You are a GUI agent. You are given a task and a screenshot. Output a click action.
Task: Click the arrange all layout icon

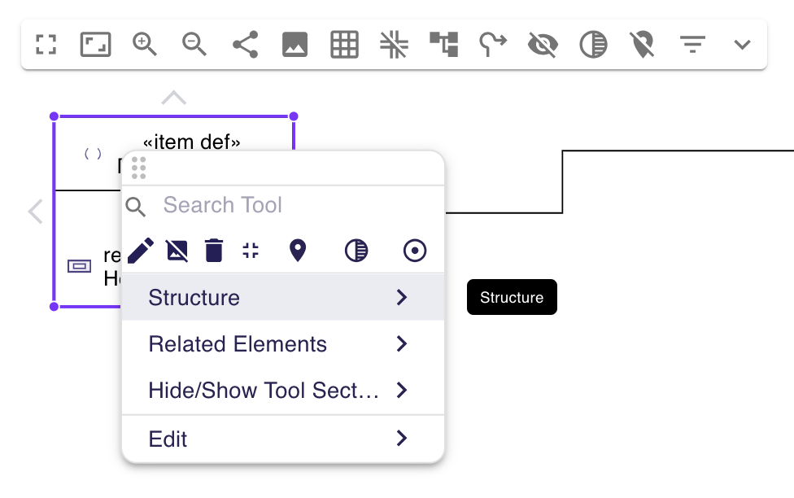pyautogui.click(x=444, y=45)
